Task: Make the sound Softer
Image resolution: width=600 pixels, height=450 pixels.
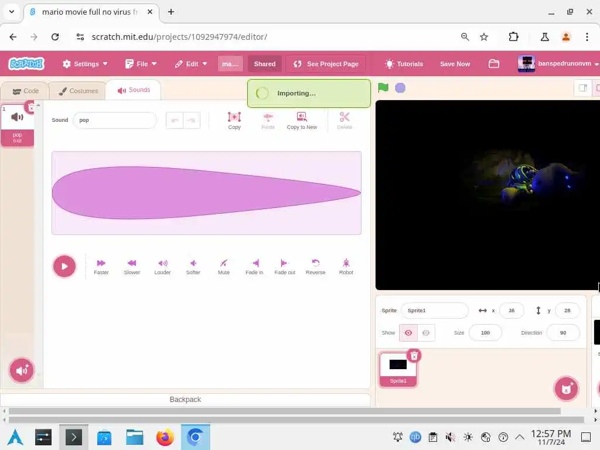Action: click(193, 267)
